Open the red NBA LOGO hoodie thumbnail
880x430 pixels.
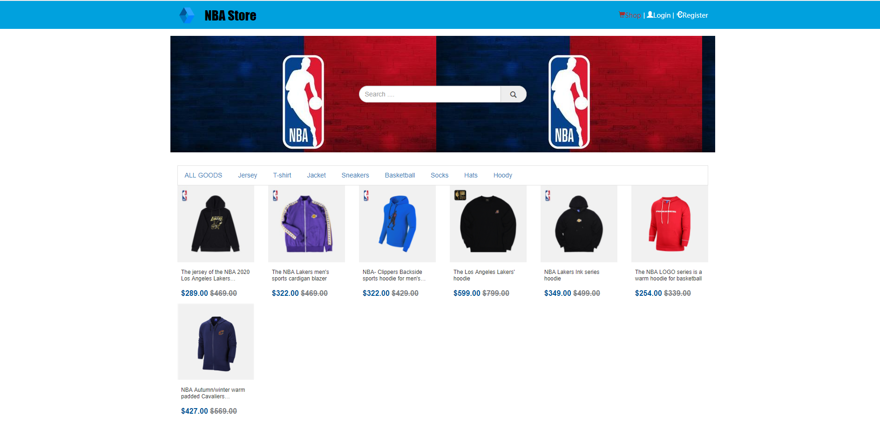pos(670,224)
